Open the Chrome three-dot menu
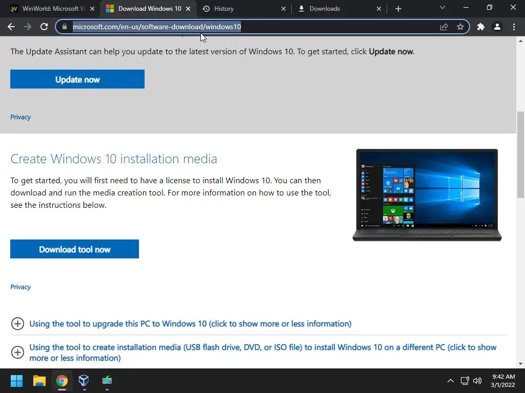 (x=514, y=27)
